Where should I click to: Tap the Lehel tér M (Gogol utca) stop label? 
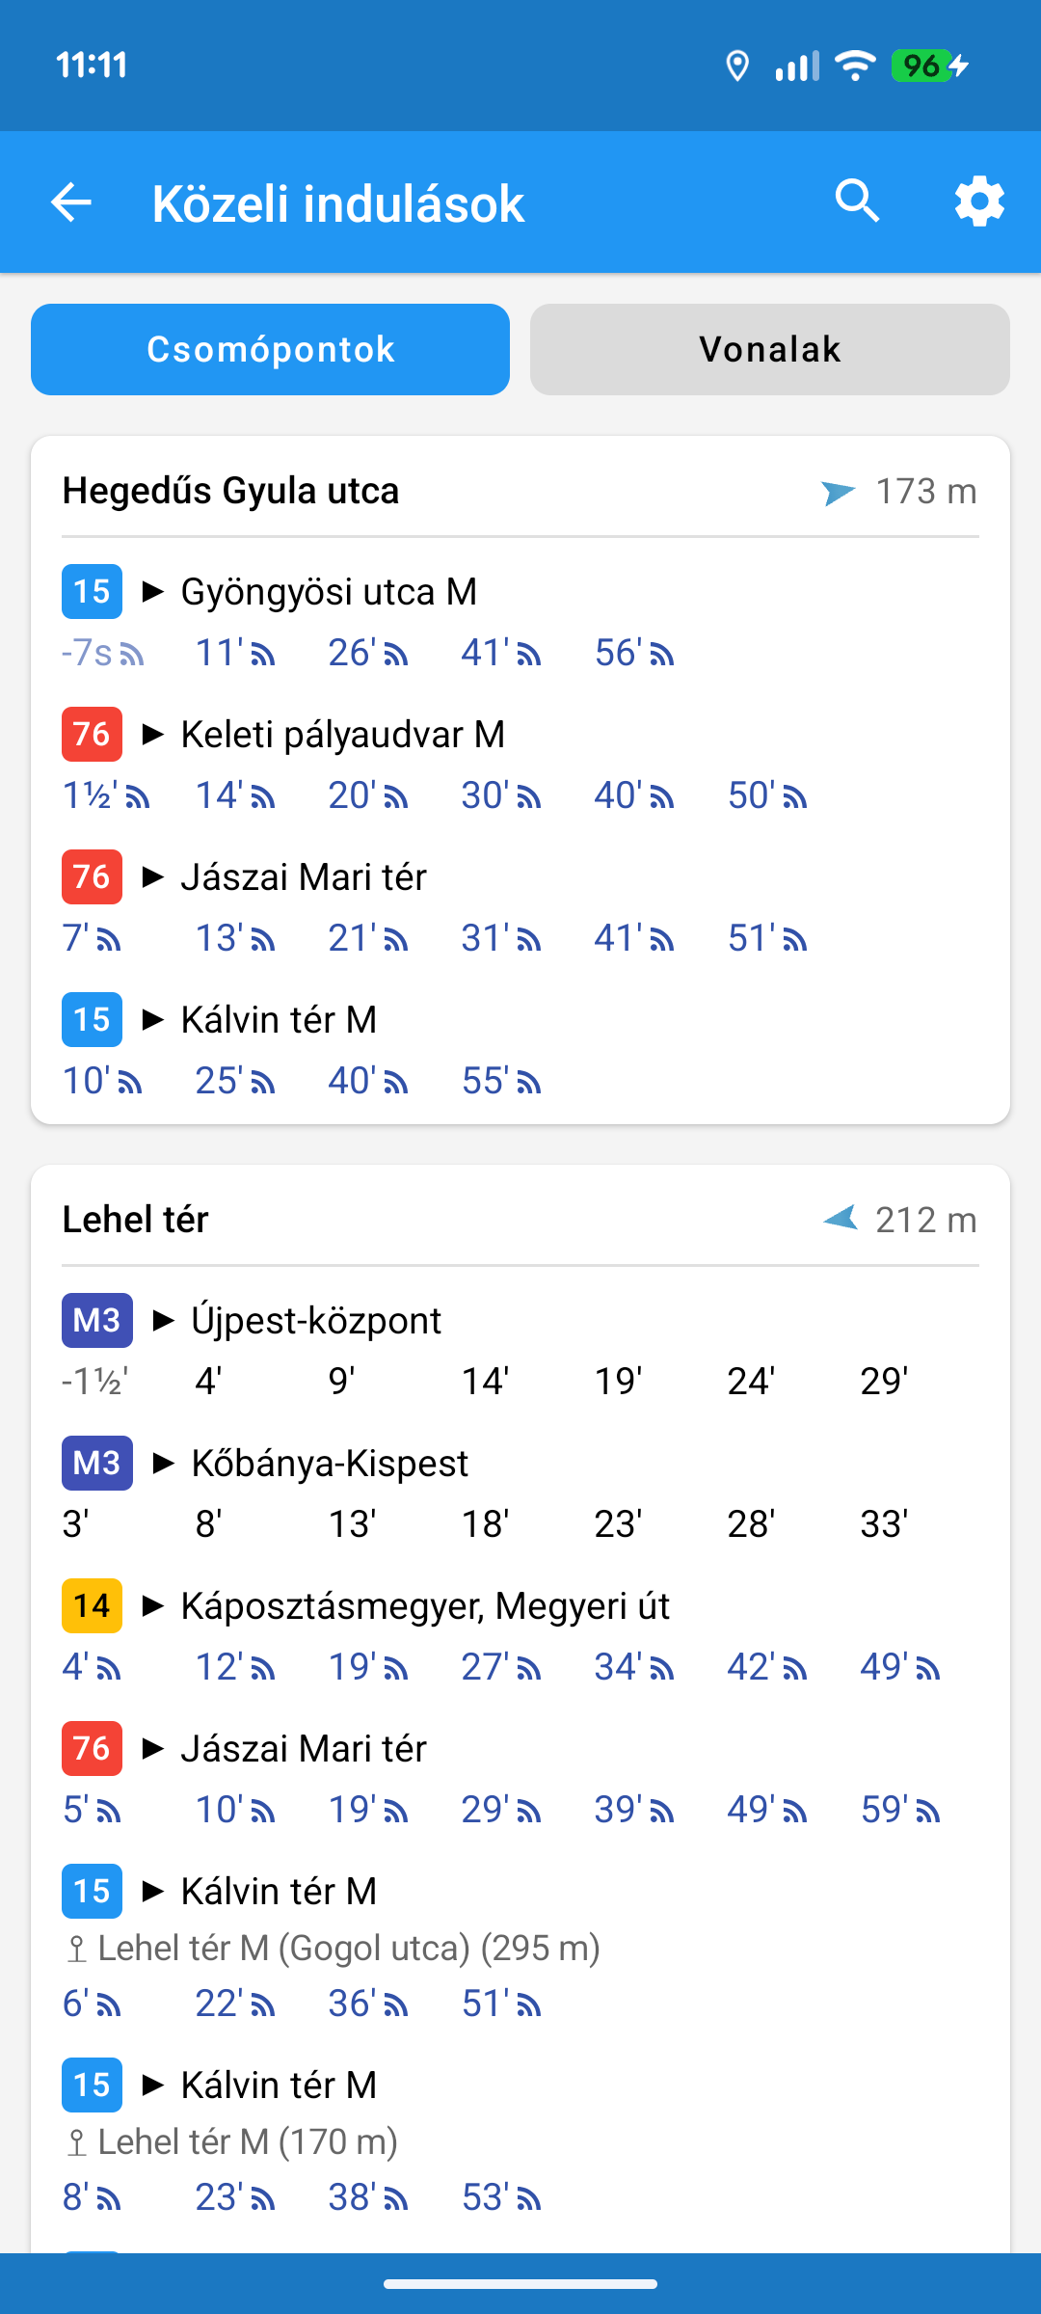click(x=348, y=1949)
